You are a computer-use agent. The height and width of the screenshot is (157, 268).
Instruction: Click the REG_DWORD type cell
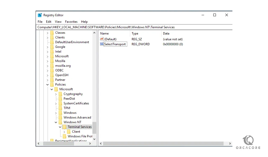point(141,44)
